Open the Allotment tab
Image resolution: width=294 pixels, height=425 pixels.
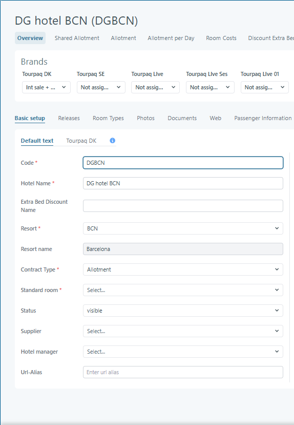pyautogui.click(x=123, y=38)
